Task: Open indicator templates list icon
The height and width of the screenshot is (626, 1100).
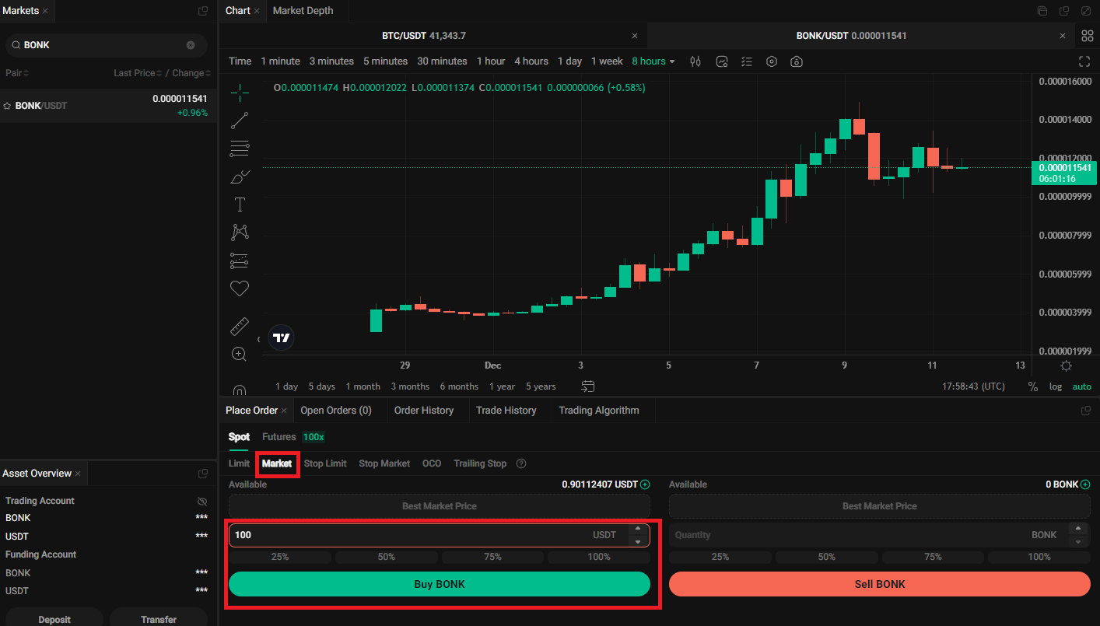Action: [747, 61]
